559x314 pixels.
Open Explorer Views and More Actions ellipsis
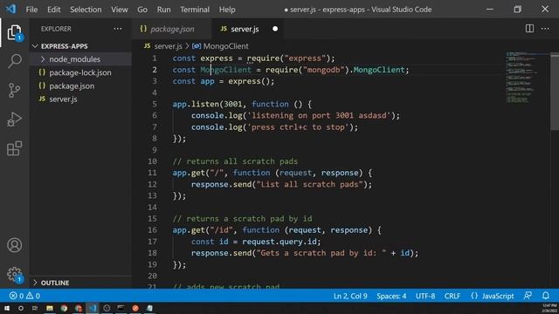[118, 29]
